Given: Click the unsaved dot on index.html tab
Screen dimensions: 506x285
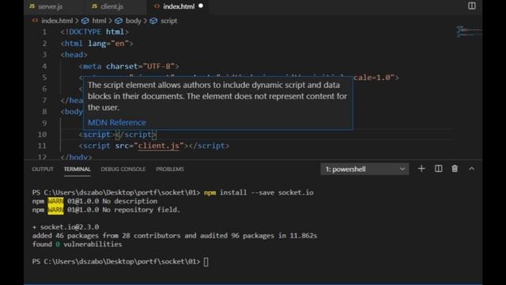Looking at the screenshot, I should coord(201,6).
